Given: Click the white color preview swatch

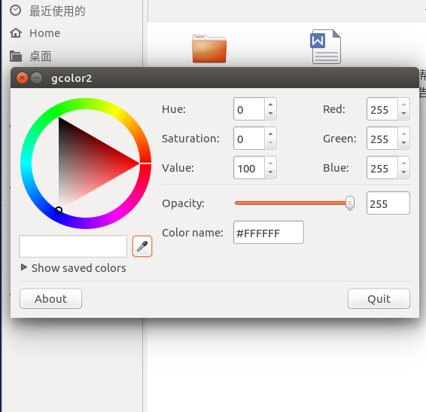Looking at the screenshot, I should (x=73, y=246).
